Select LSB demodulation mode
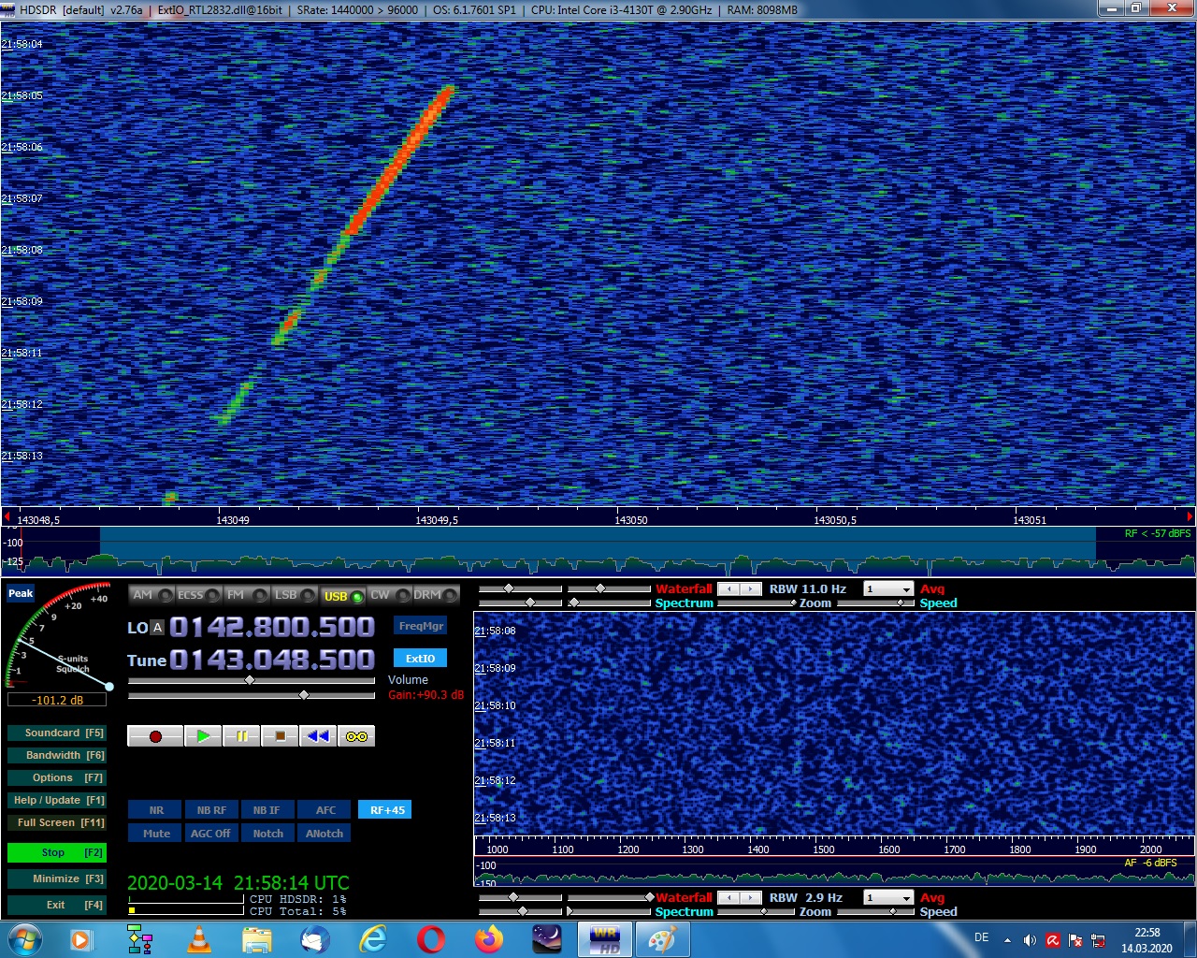 point(295,595)
